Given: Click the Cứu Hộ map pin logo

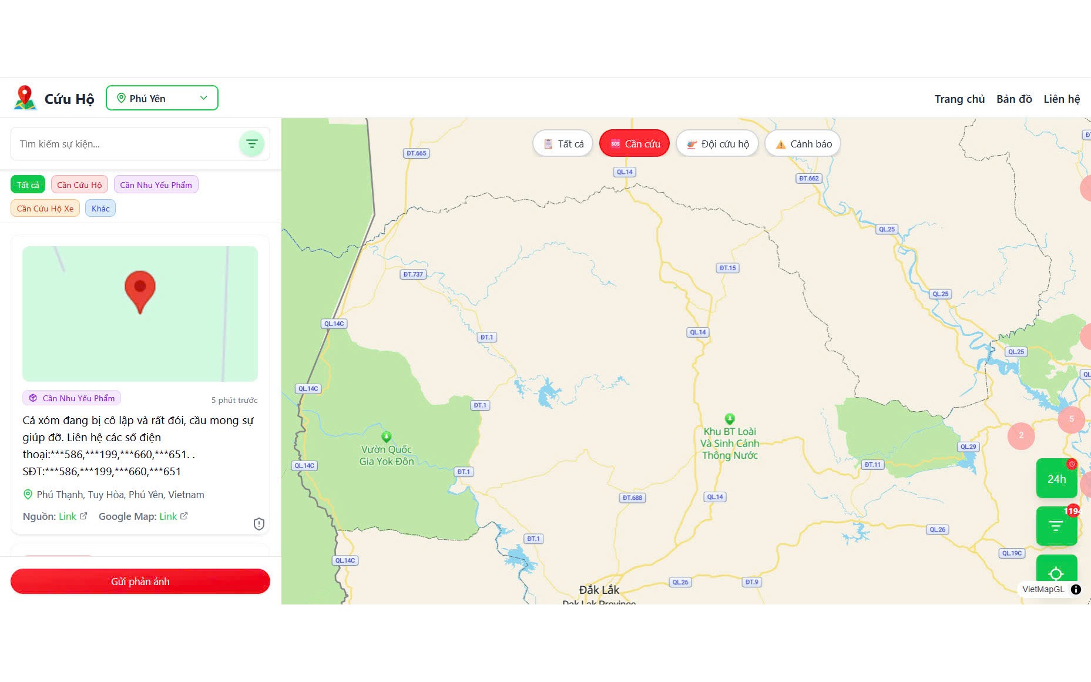Looking at the screenshot, I should pyautogui.click(x=25, y=98).
